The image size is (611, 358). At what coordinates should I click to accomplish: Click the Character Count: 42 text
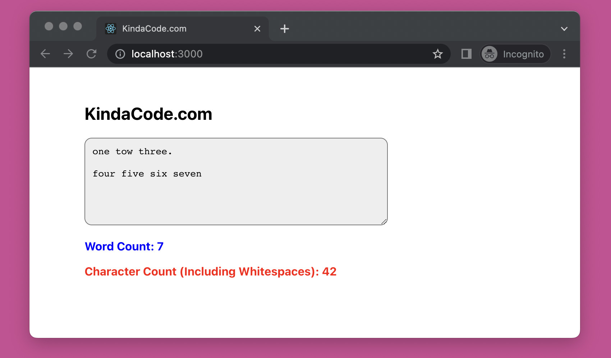coord(211,272)
